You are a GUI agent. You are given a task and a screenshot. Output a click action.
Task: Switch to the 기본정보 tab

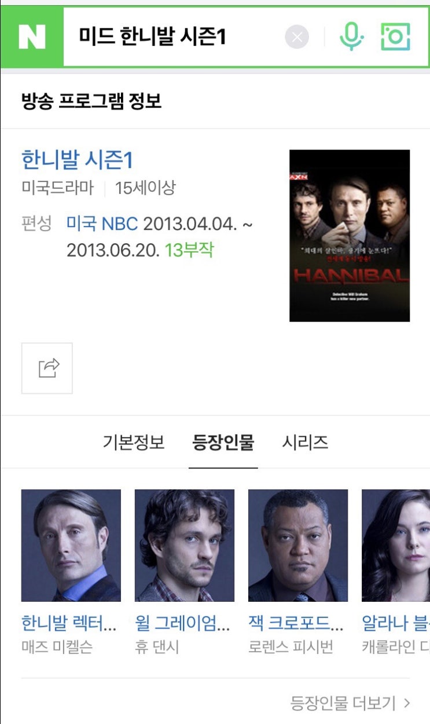click(x=134, y=443)
